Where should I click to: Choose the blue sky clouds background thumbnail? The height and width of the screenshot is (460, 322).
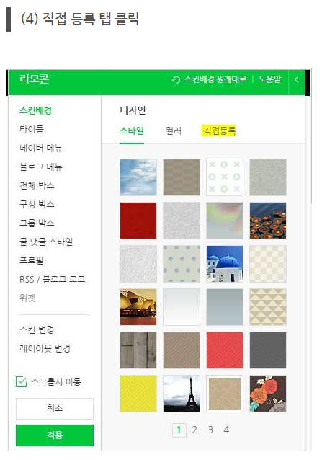pyautogui.click(x=138, y=177)
